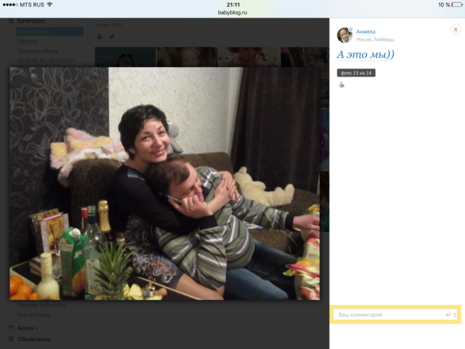Click the Архив calendar icon

(x=11, y=328)
